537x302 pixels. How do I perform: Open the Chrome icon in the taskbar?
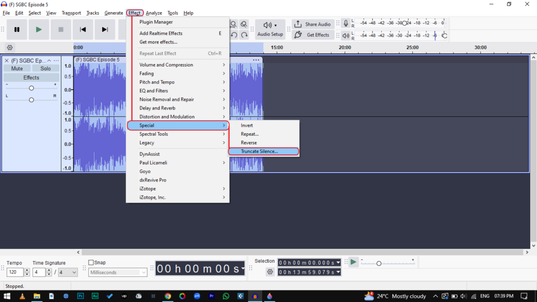(168, 296)
